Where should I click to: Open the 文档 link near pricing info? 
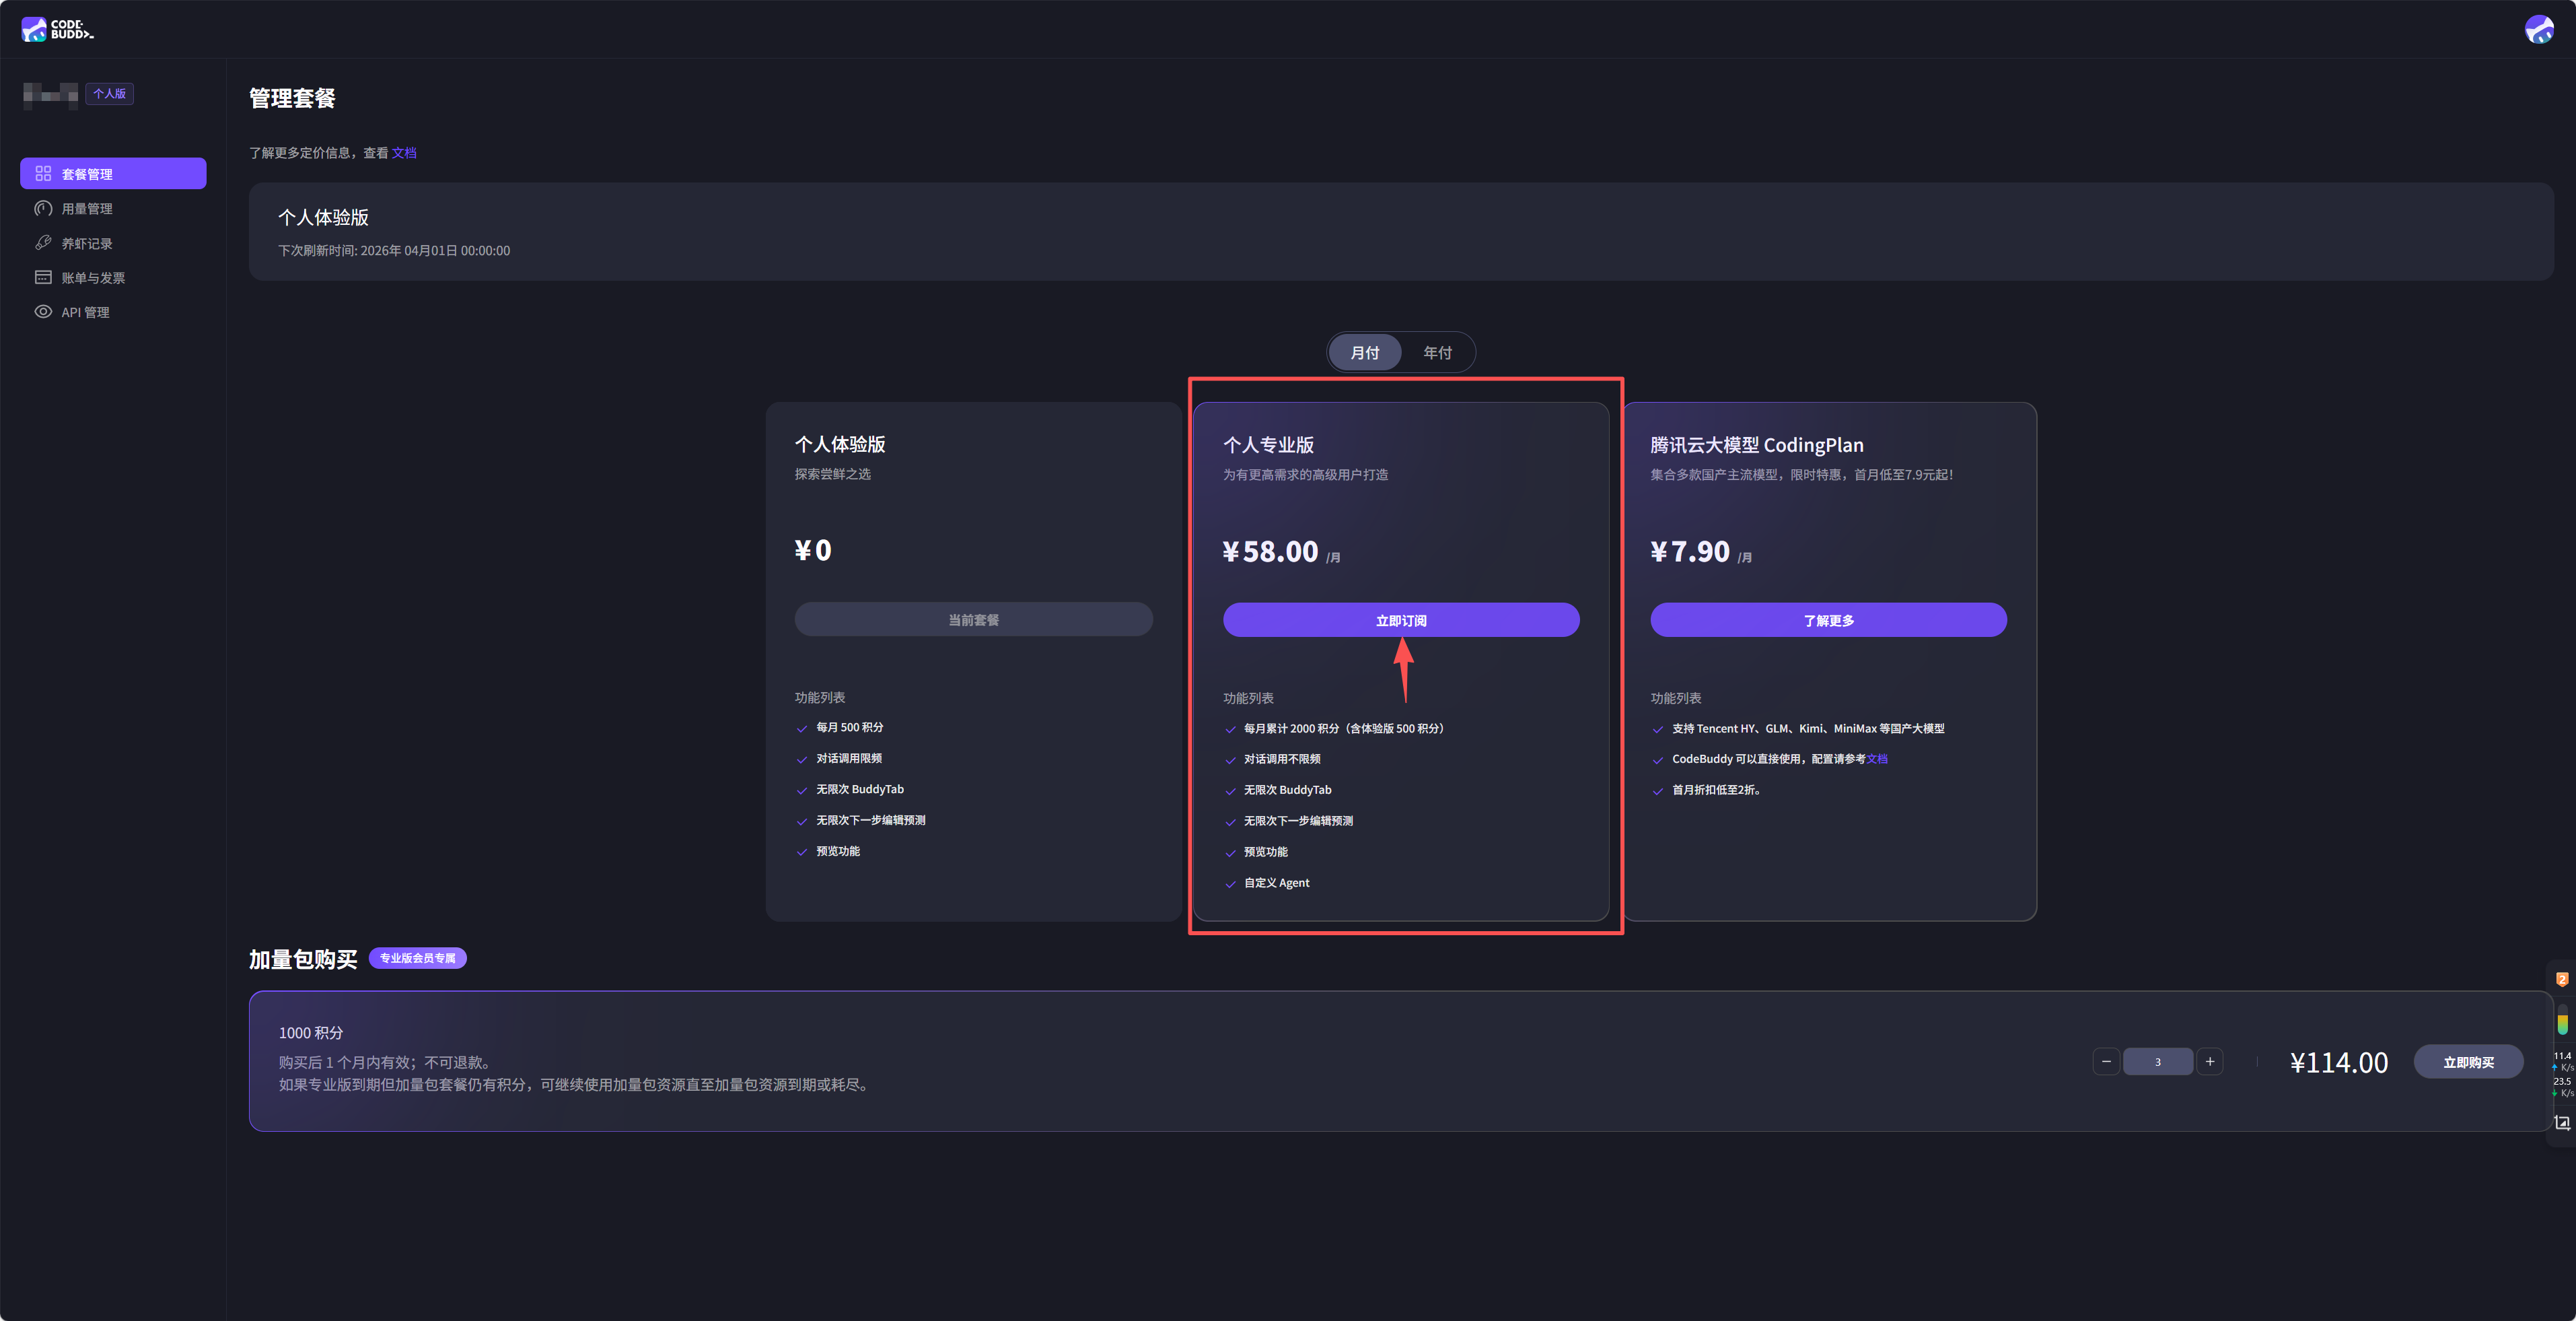tap(404, 152)
